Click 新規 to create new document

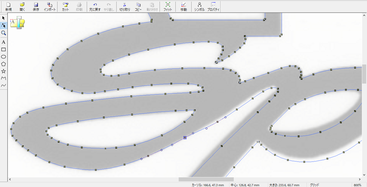[8, 7]
